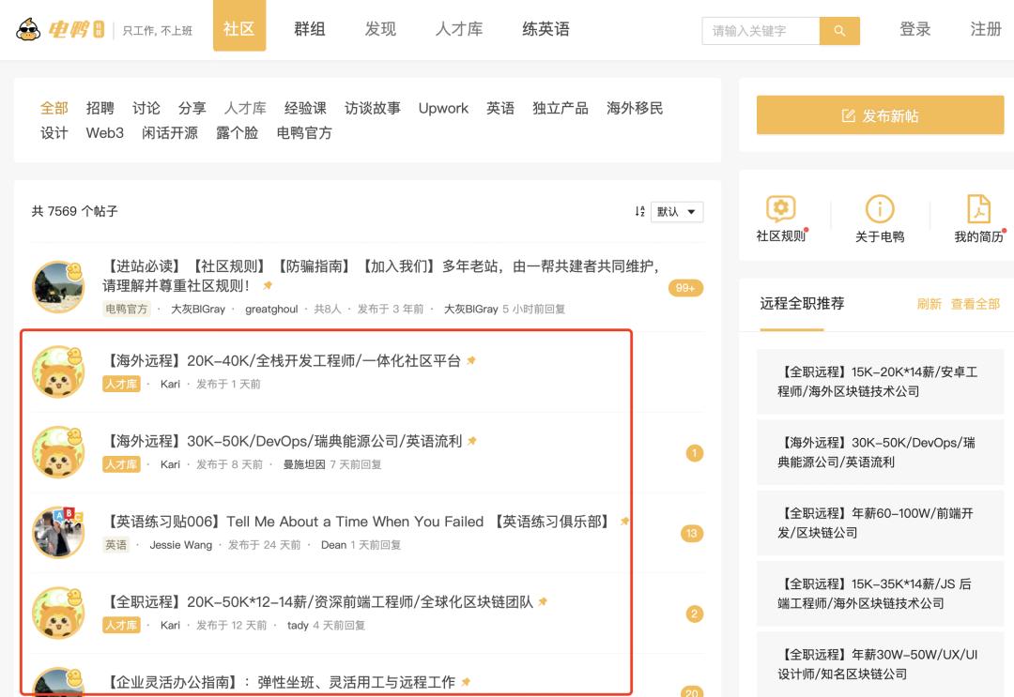Click the 人才库 tag on the DevOps post
Viewport: 1014px width, 697px height.
click(120, 462)
